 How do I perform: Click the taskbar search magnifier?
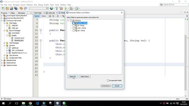10,103
